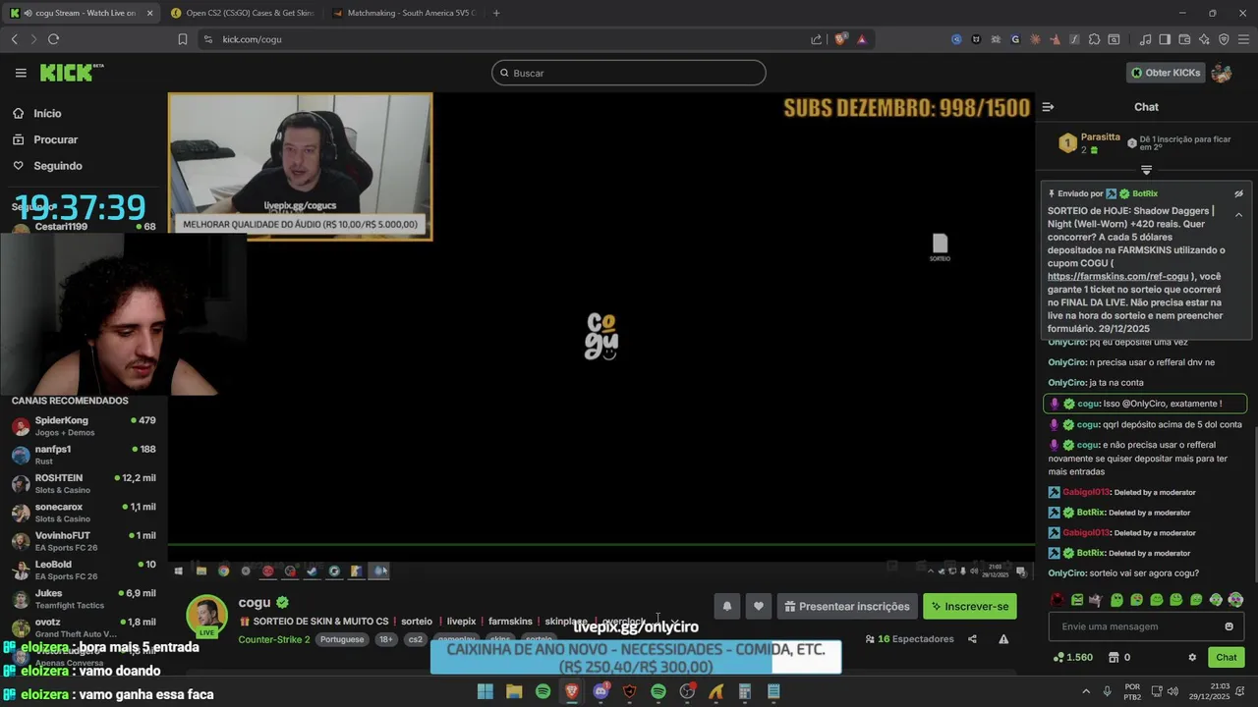This screenshot has width=1258, height=707.
Task: Collapse the pinned message chevron
Action: click(x=1238, y=214)
